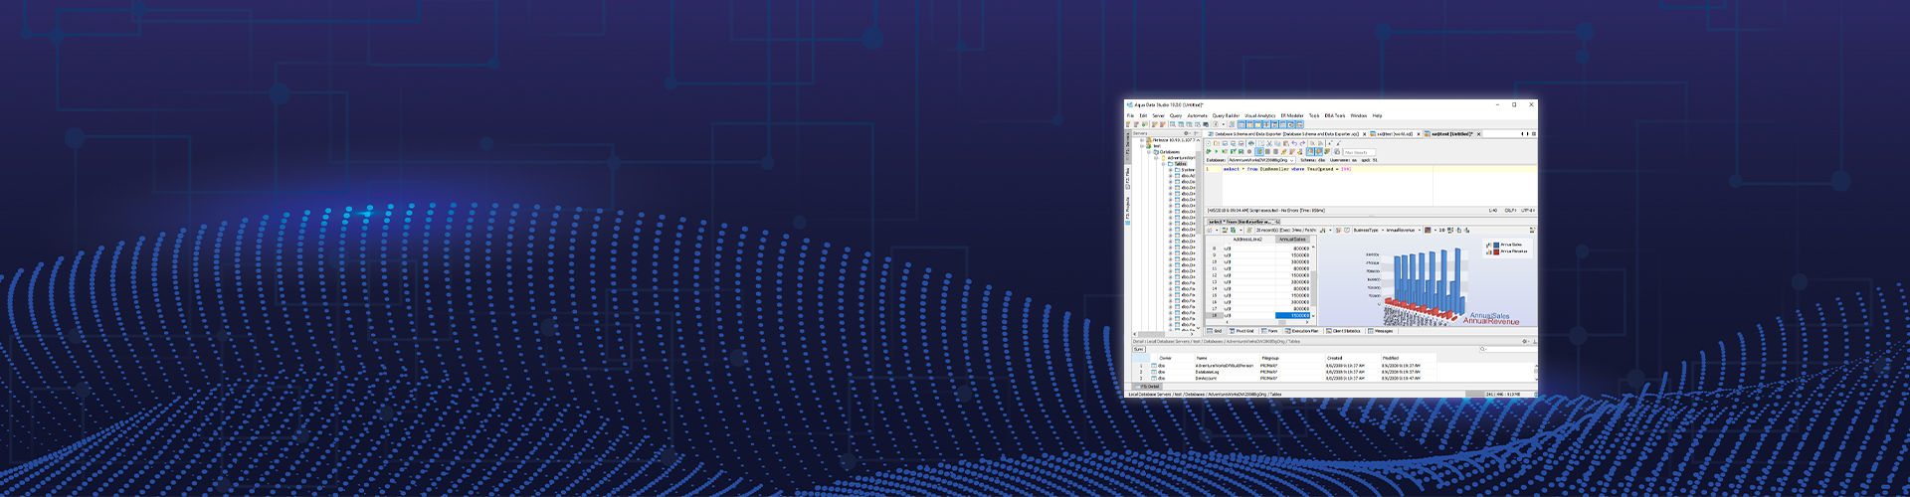Click the Undo arrow icon
1910x497 pixels.
point(1294,143)
